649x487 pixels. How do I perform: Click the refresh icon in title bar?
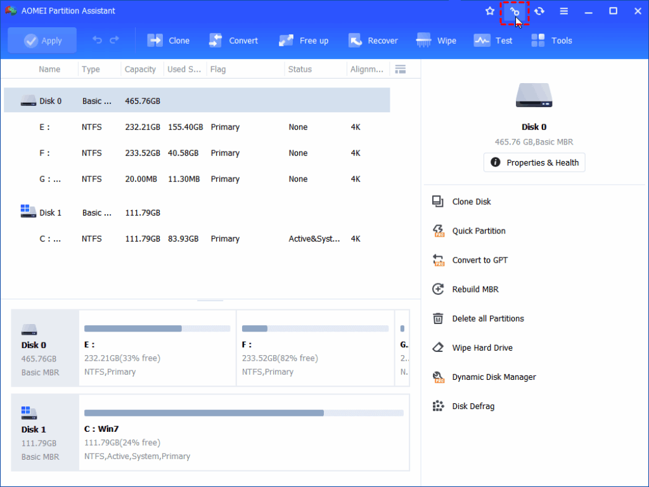click(x=539, y=11)
